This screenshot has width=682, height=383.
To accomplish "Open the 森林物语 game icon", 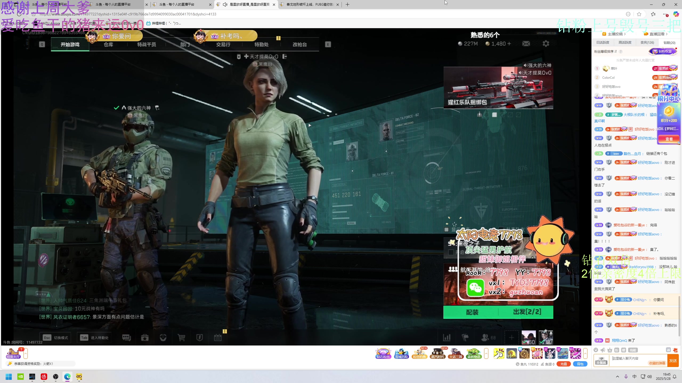I will click(x=474, y=353).
